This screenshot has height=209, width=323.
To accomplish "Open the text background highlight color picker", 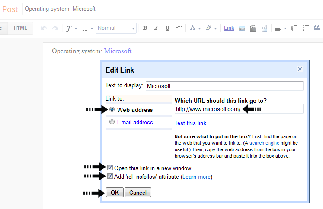I will 211,28.
